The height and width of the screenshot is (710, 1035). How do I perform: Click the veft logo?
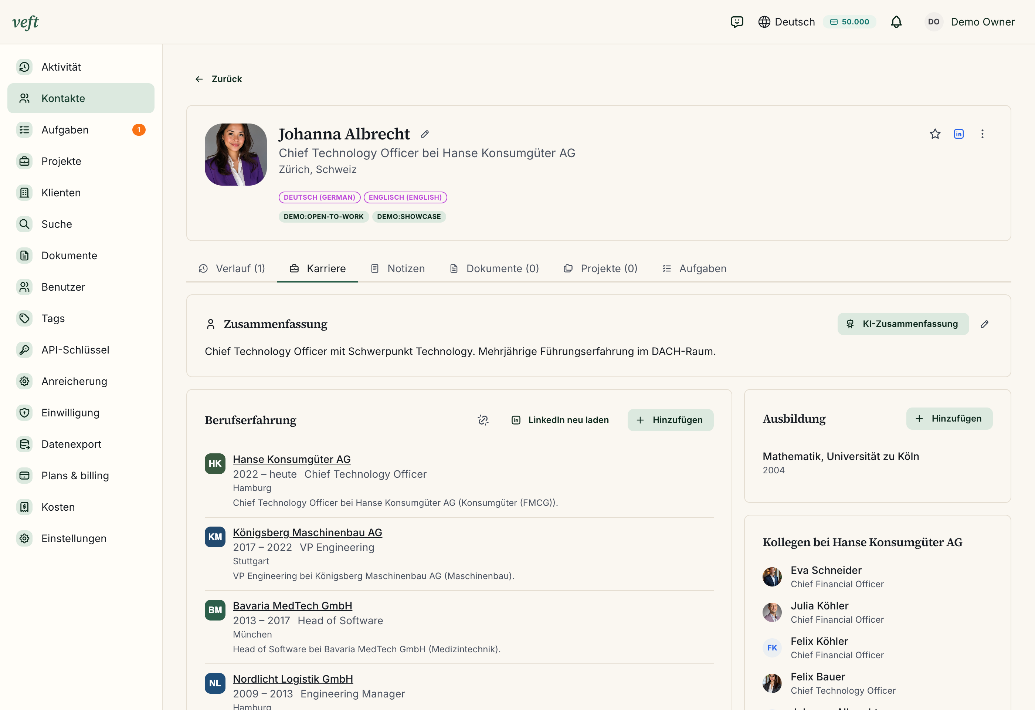pos(26,22)
